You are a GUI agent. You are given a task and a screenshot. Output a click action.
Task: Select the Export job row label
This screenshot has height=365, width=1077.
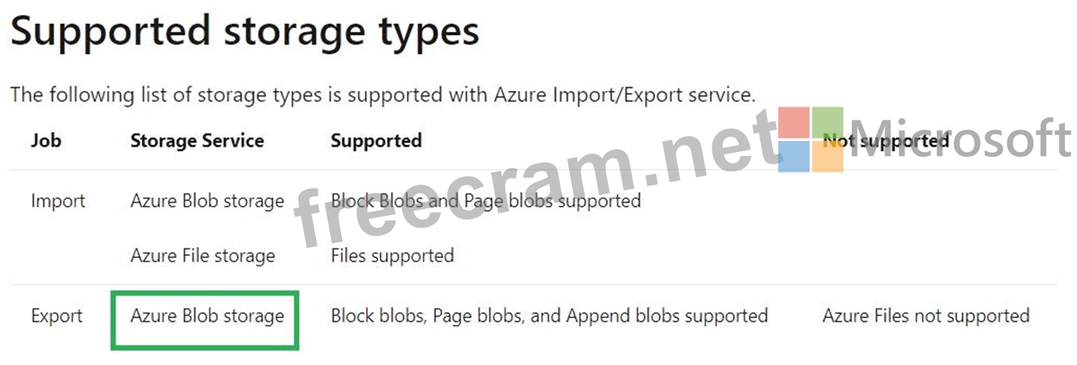point(57,316)
